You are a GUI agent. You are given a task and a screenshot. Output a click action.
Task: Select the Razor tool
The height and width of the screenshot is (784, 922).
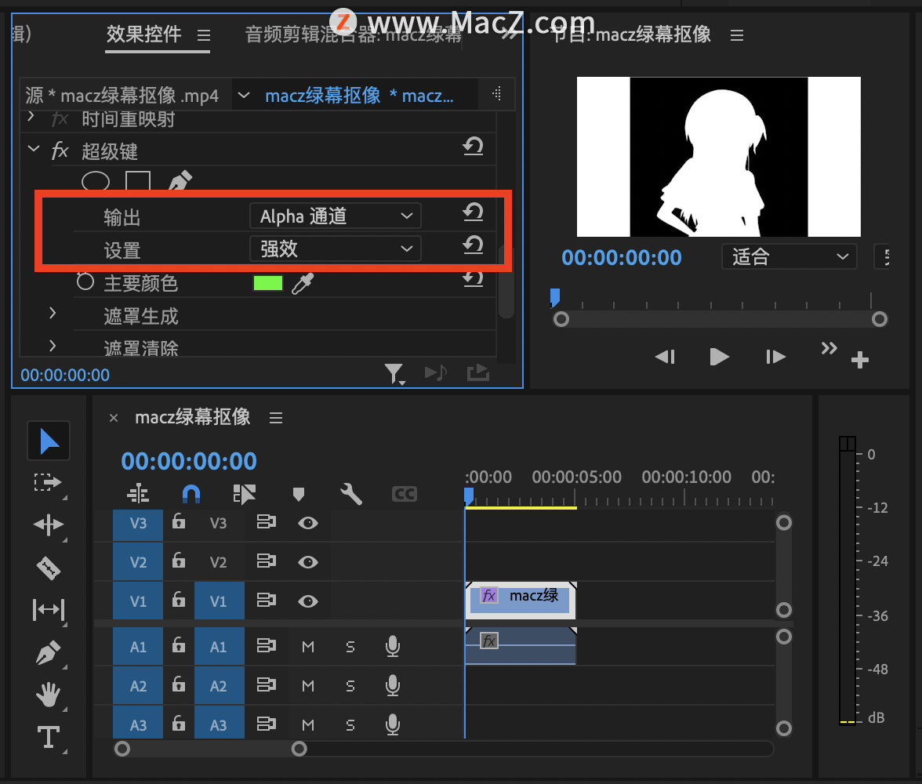pos(49,568)
